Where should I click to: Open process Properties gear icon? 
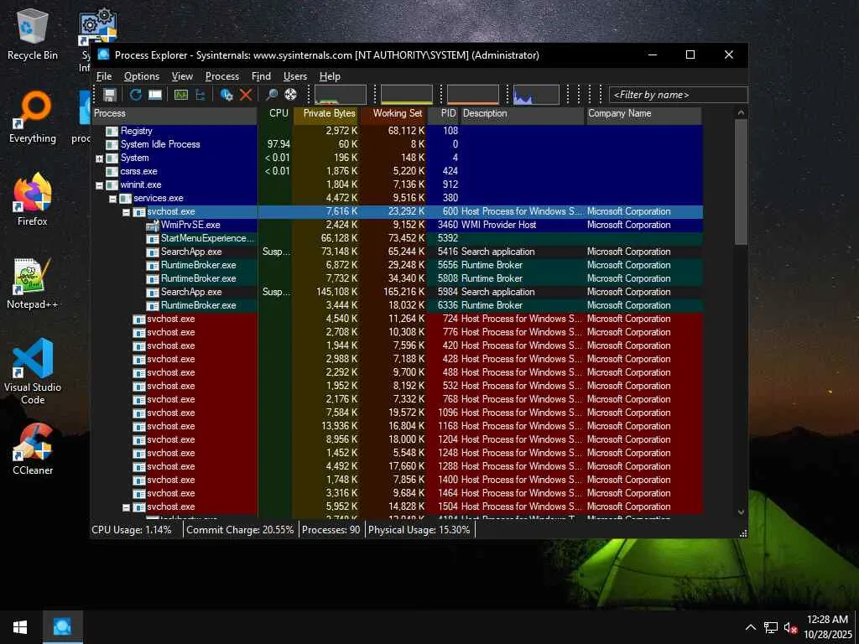point(226,95)
